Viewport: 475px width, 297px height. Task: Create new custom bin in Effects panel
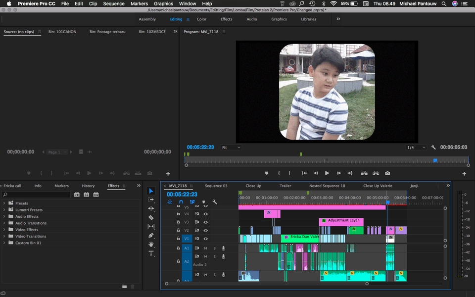click(x=125, y=286)
